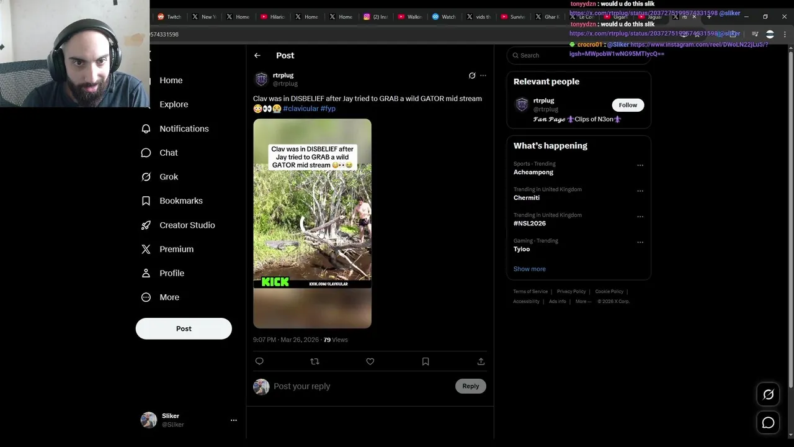This screenshot has width=794, height=447.
Task: Open Privacy Policy footer link
Action: [x=571, y=292]
